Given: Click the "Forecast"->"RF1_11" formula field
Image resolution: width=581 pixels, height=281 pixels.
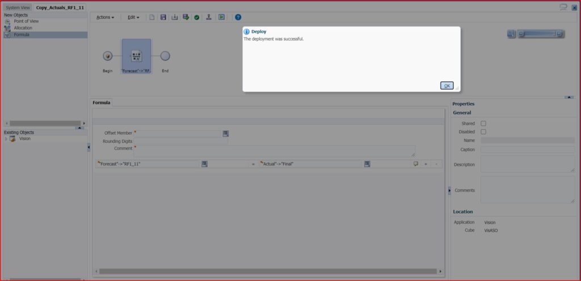Looking at the screenshot, I should (148, 164).
